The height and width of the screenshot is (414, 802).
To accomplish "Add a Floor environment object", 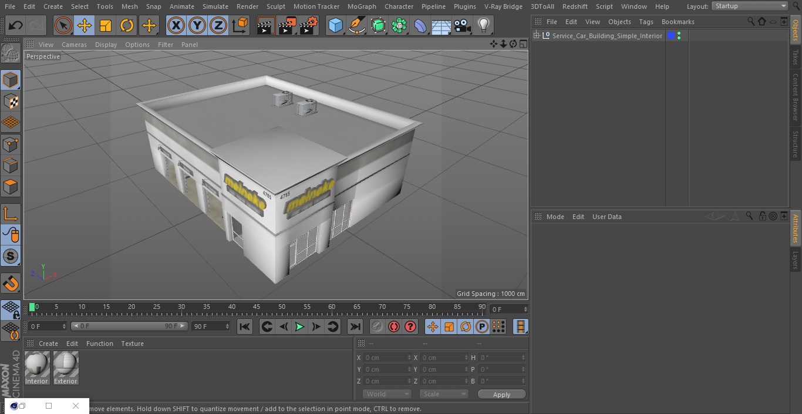I will pyautogui.click(x=442, y=25).
